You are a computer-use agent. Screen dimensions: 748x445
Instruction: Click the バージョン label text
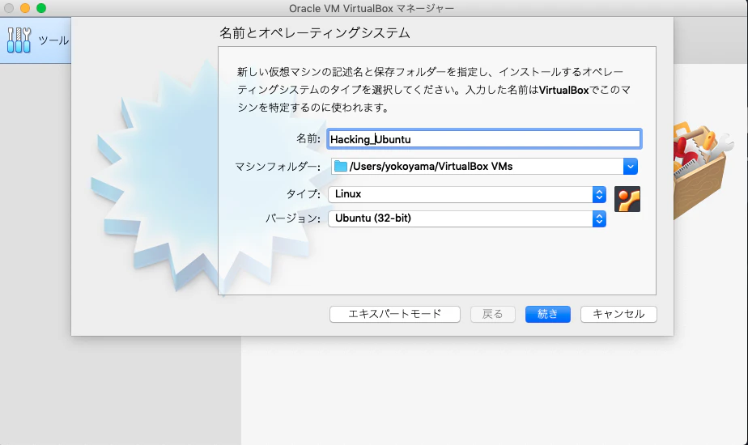click(x=293, y=218)
